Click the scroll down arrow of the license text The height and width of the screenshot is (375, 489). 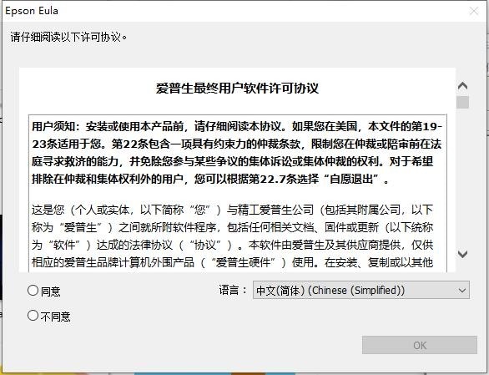pos(462,254)
